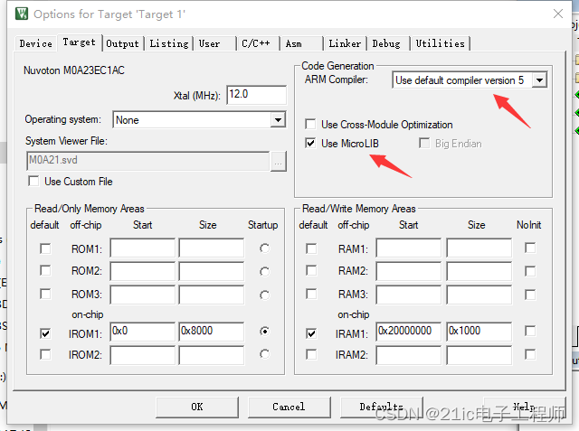579x431 pixels.
Task: Click ROM1 Size field
Action: coord(212,248)
